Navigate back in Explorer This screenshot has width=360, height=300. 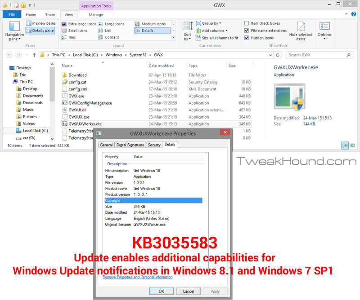tap(9, 55)
